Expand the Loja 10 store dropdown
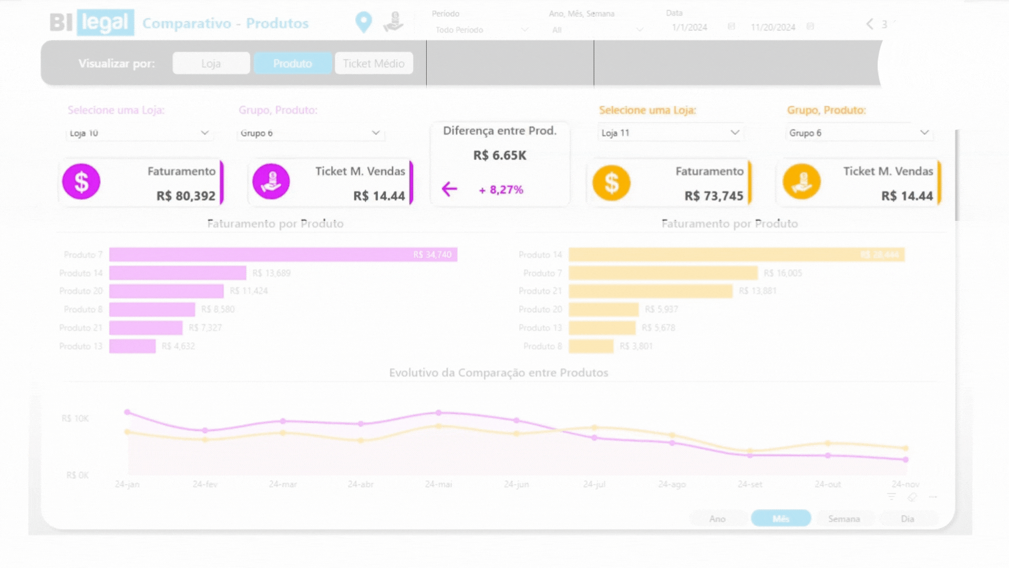 coord(205,133)
